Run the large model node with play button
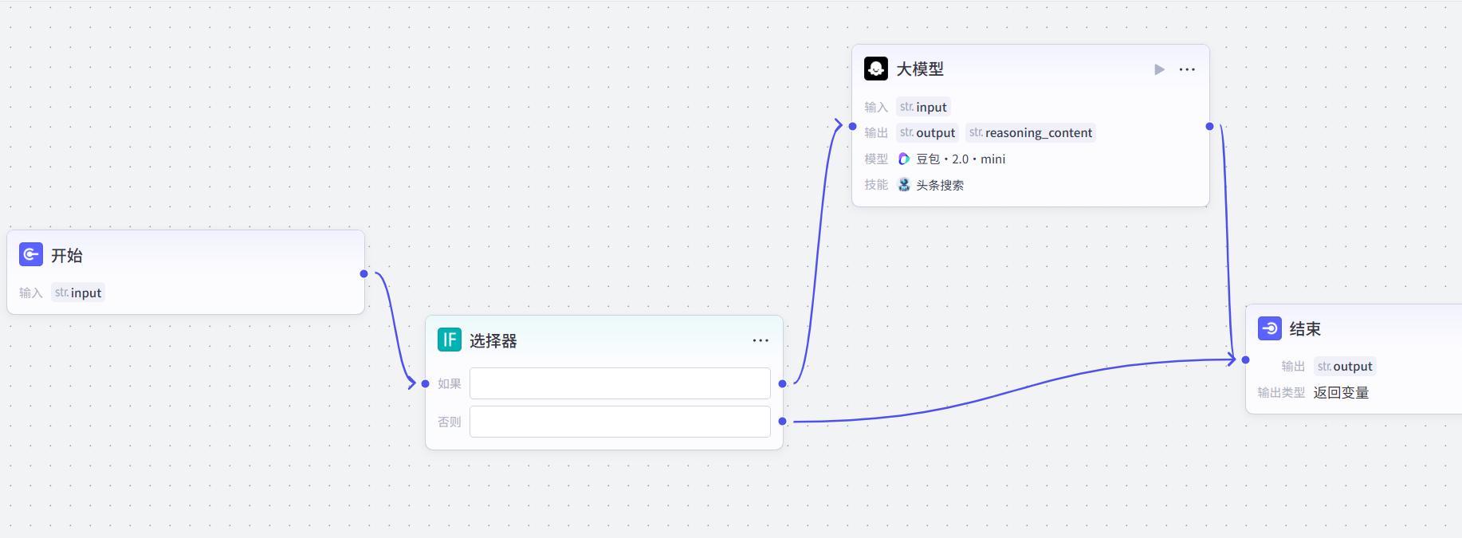Viewport: 1462px width, 538px height. click(1160, 69)
